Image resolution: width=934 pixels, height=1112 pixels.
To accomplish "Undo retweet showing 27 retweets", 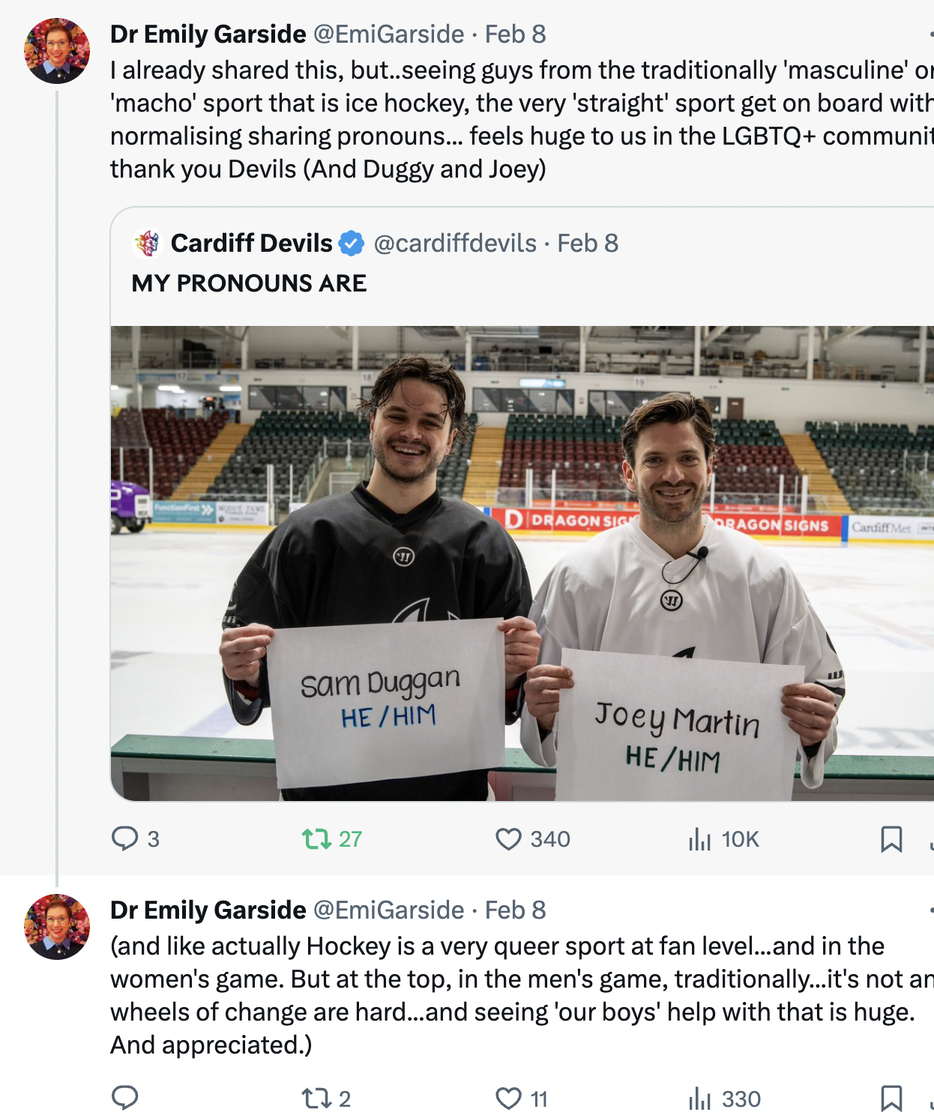I will (x=316, y=838).
